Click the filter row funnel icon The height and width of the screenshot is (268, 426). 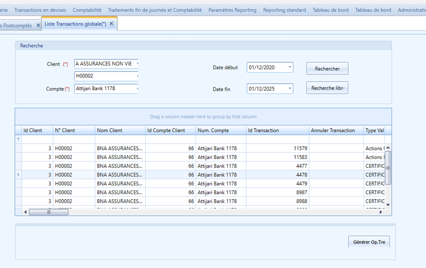[x=18, y=139]
